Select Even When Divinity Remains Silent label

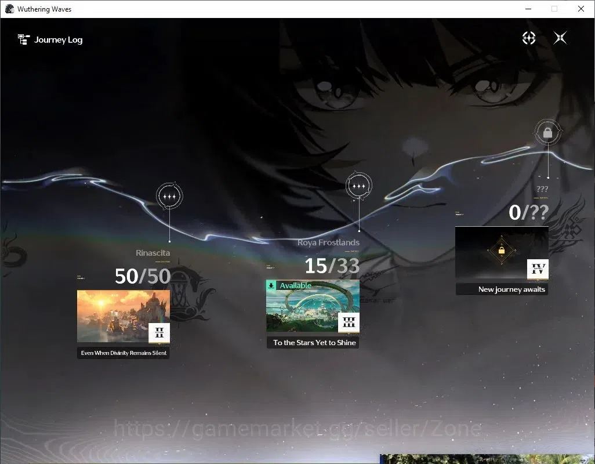(x=124, y=353)
